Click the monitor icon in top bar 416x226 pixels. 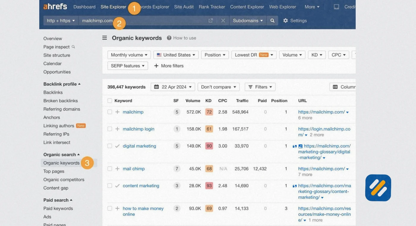[336, 7]
